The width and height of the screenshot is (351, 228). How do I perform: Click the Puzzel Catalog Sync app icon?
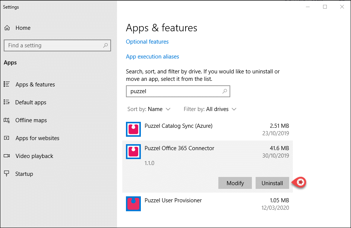tap(133, 129)
